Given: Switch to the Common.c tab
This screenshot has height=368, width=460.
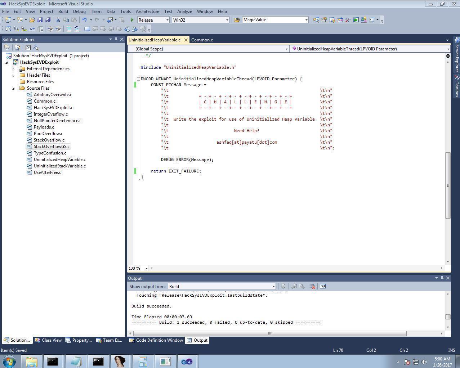Looking at the screenshot, I should pyautogui.click(x=202, y=40).
